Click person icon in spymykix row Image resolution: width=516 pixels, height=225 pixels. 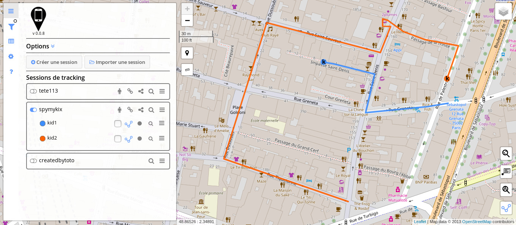120,110
